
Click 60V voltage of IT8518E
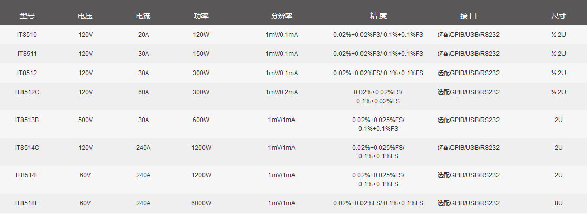pyautogui.click(x=85, y=203)
